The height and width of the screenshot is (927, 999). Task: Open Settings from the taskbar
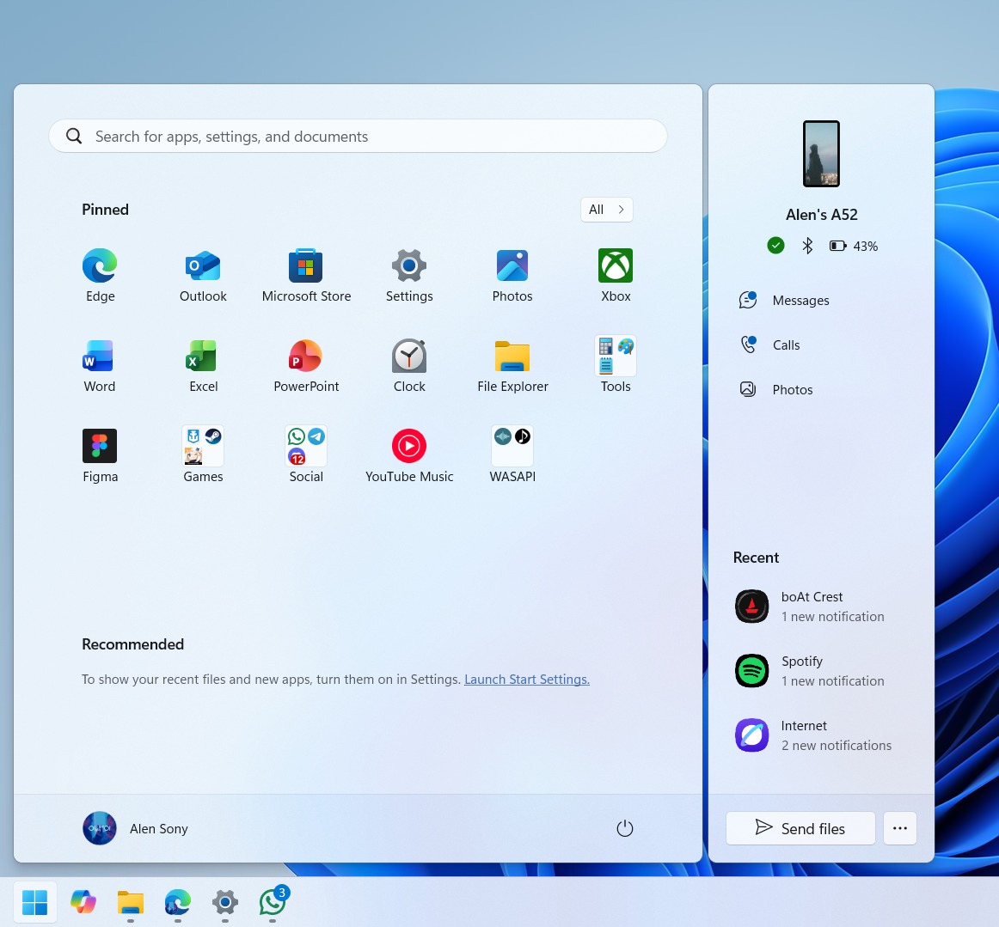pos(225,901)
